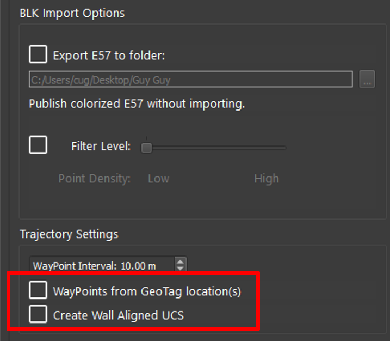Click the "Create Wall Aligned UCS" label text

tap(118, 315)
